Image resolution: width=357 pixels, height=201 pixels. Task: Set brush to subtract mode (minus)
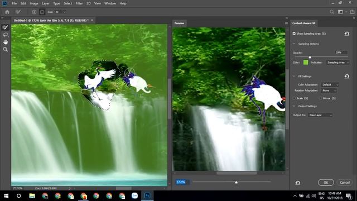[42, 12]
